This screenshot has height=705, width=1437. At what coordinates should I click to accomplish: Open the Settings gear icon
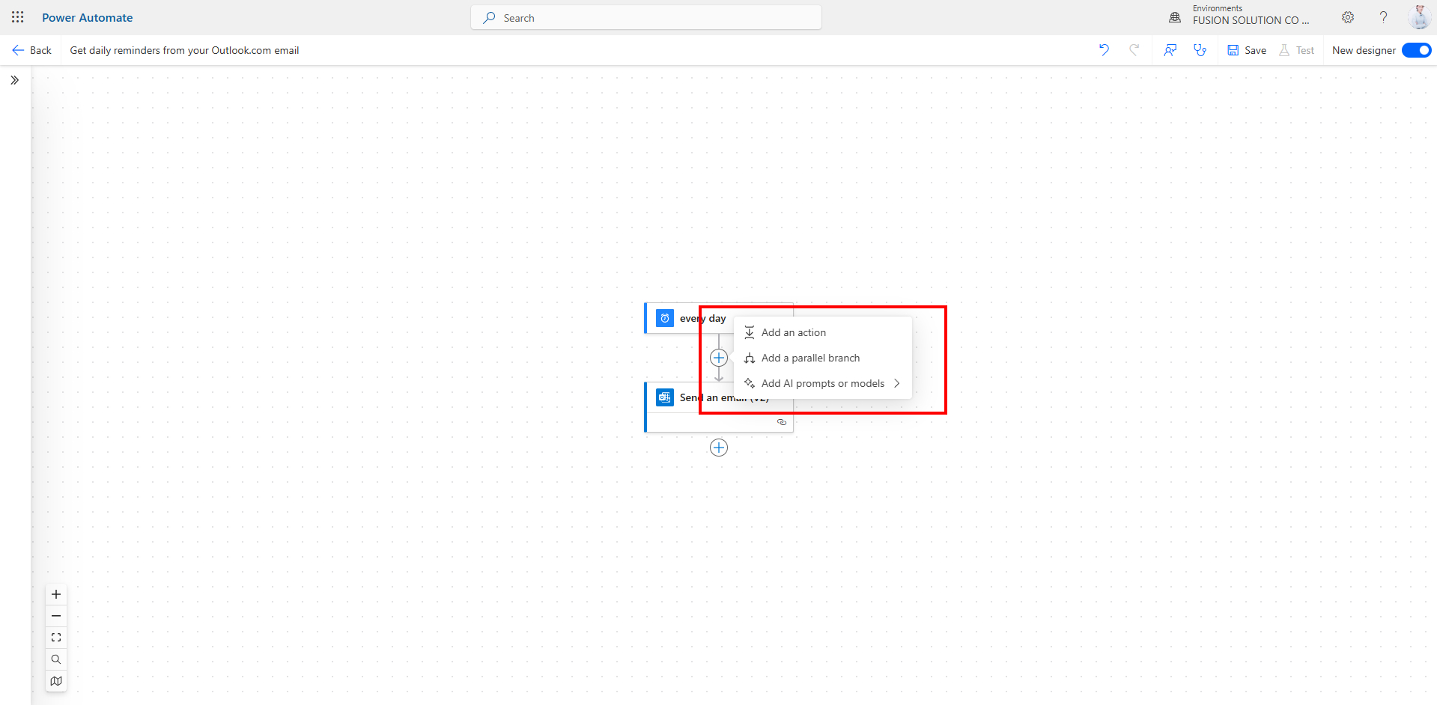pyautogui.click(x=1348, y=17)
